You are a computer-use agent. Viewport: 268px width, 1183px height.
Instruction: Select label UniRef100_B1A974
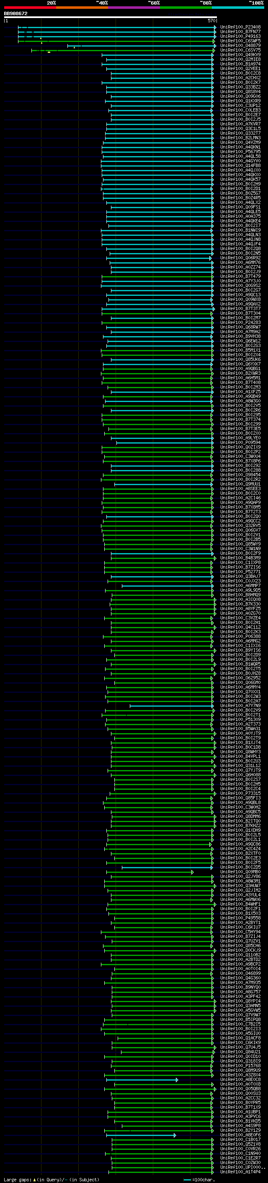click(240, 64)
